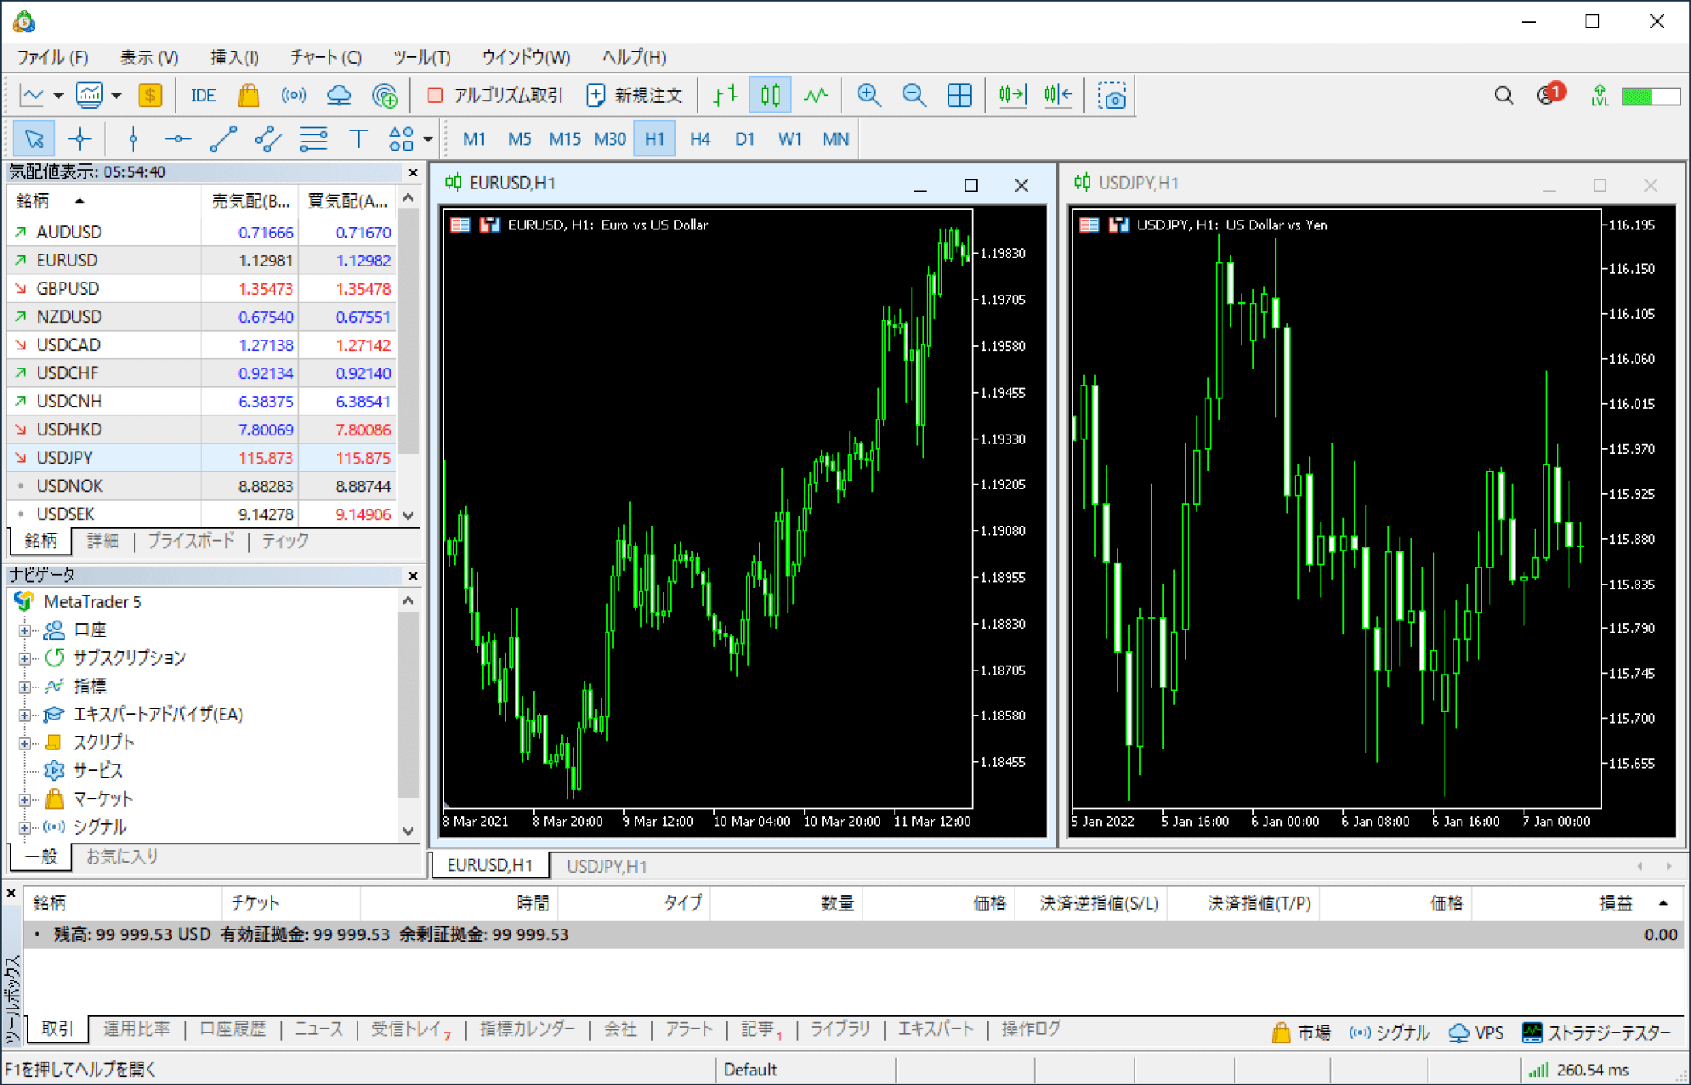The image size is (1691, 1085).
Task: Open the ファイル(F) menu
Action: (52, 57)
